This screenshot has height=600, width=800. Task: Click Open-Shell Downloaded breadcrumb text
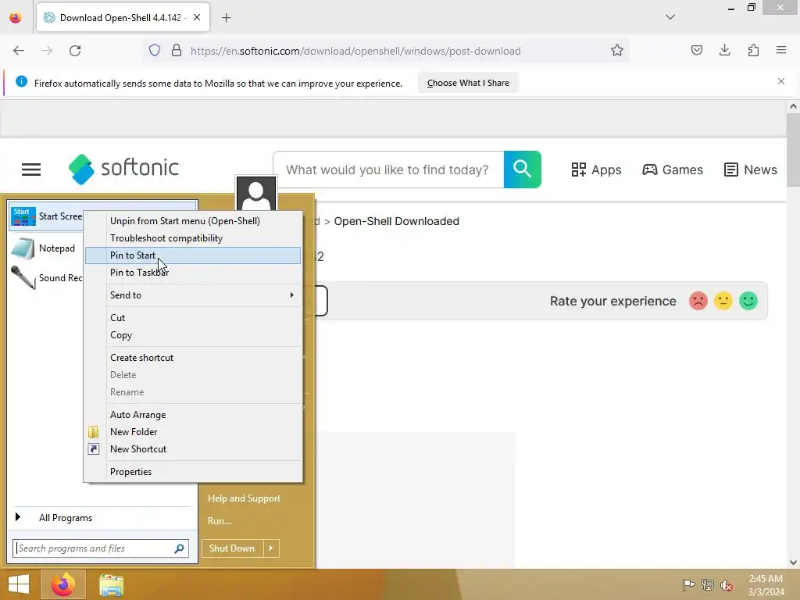[396, 221]
